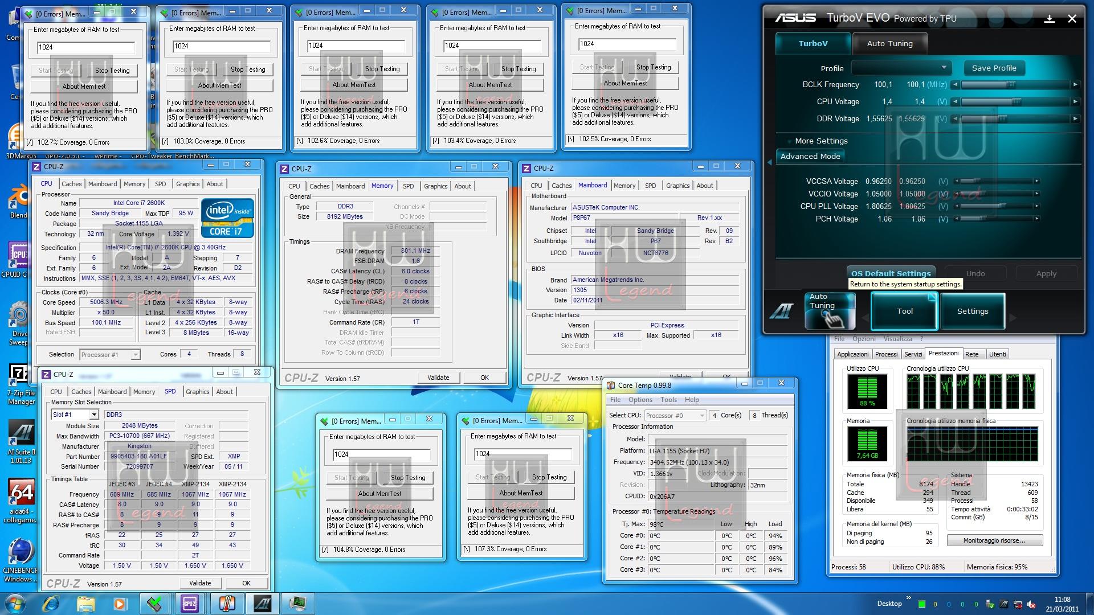Image resolution: width=1094 pixels, height=615 pixels.
Task: Click RAM megabytes field in 102.7% MemTest
Action: (x=85, y=47)
